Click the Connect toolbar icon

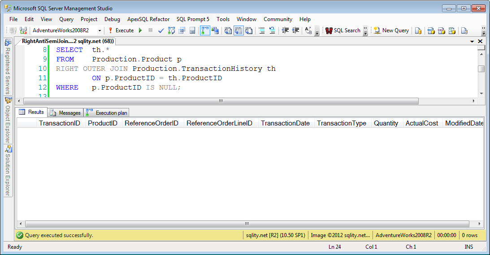pos(13,30)
